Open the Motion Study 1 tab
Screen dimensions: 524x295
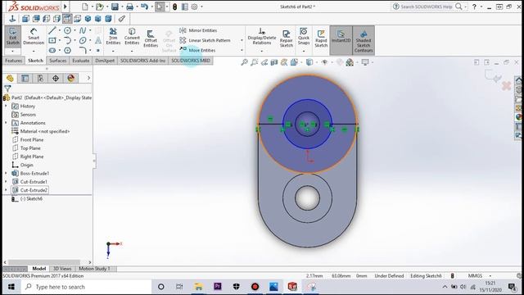(x=95, y=269)
